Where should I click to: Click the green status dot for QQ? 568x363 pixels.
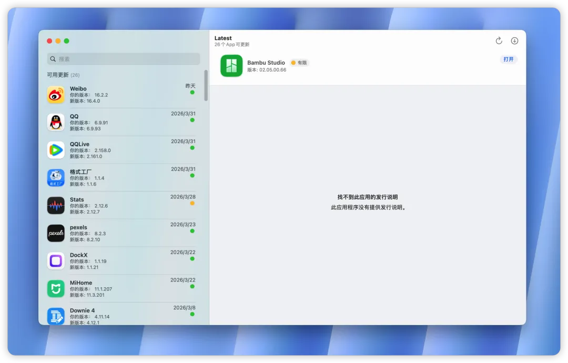point(192,120)
